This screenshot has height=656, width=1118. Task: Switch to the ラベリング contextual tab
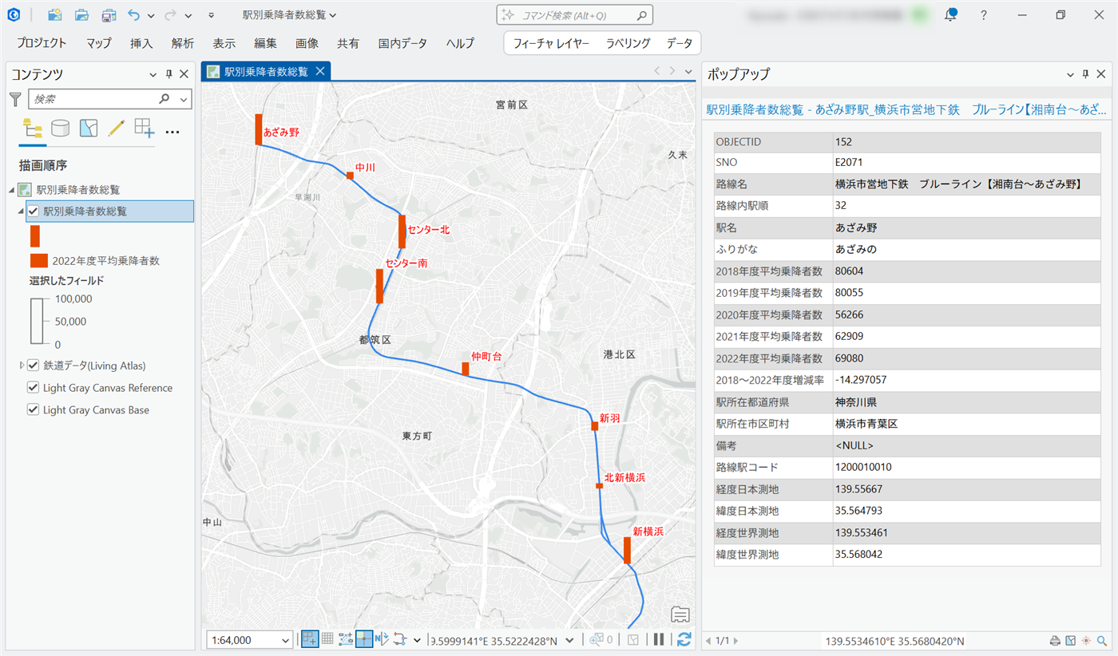click(x=628, y=43)
